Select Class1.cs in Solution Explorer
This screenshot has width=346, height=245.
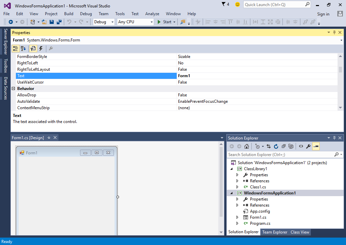258,187
